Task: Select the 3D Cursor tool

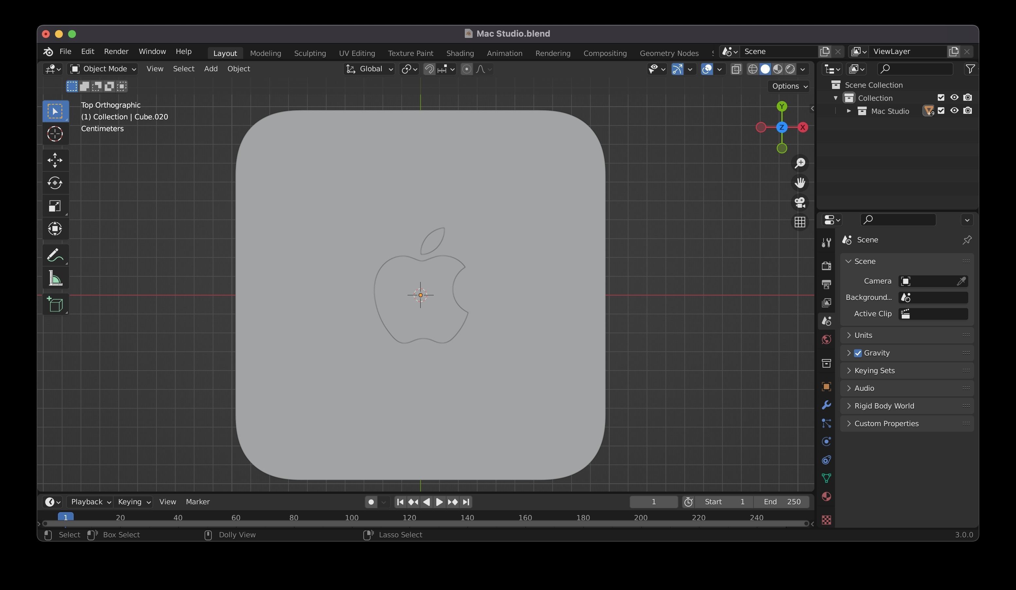Action: 55,134
